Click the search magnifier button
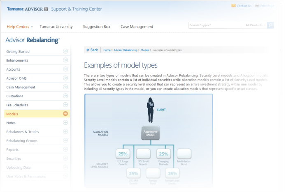 (270, 25)
